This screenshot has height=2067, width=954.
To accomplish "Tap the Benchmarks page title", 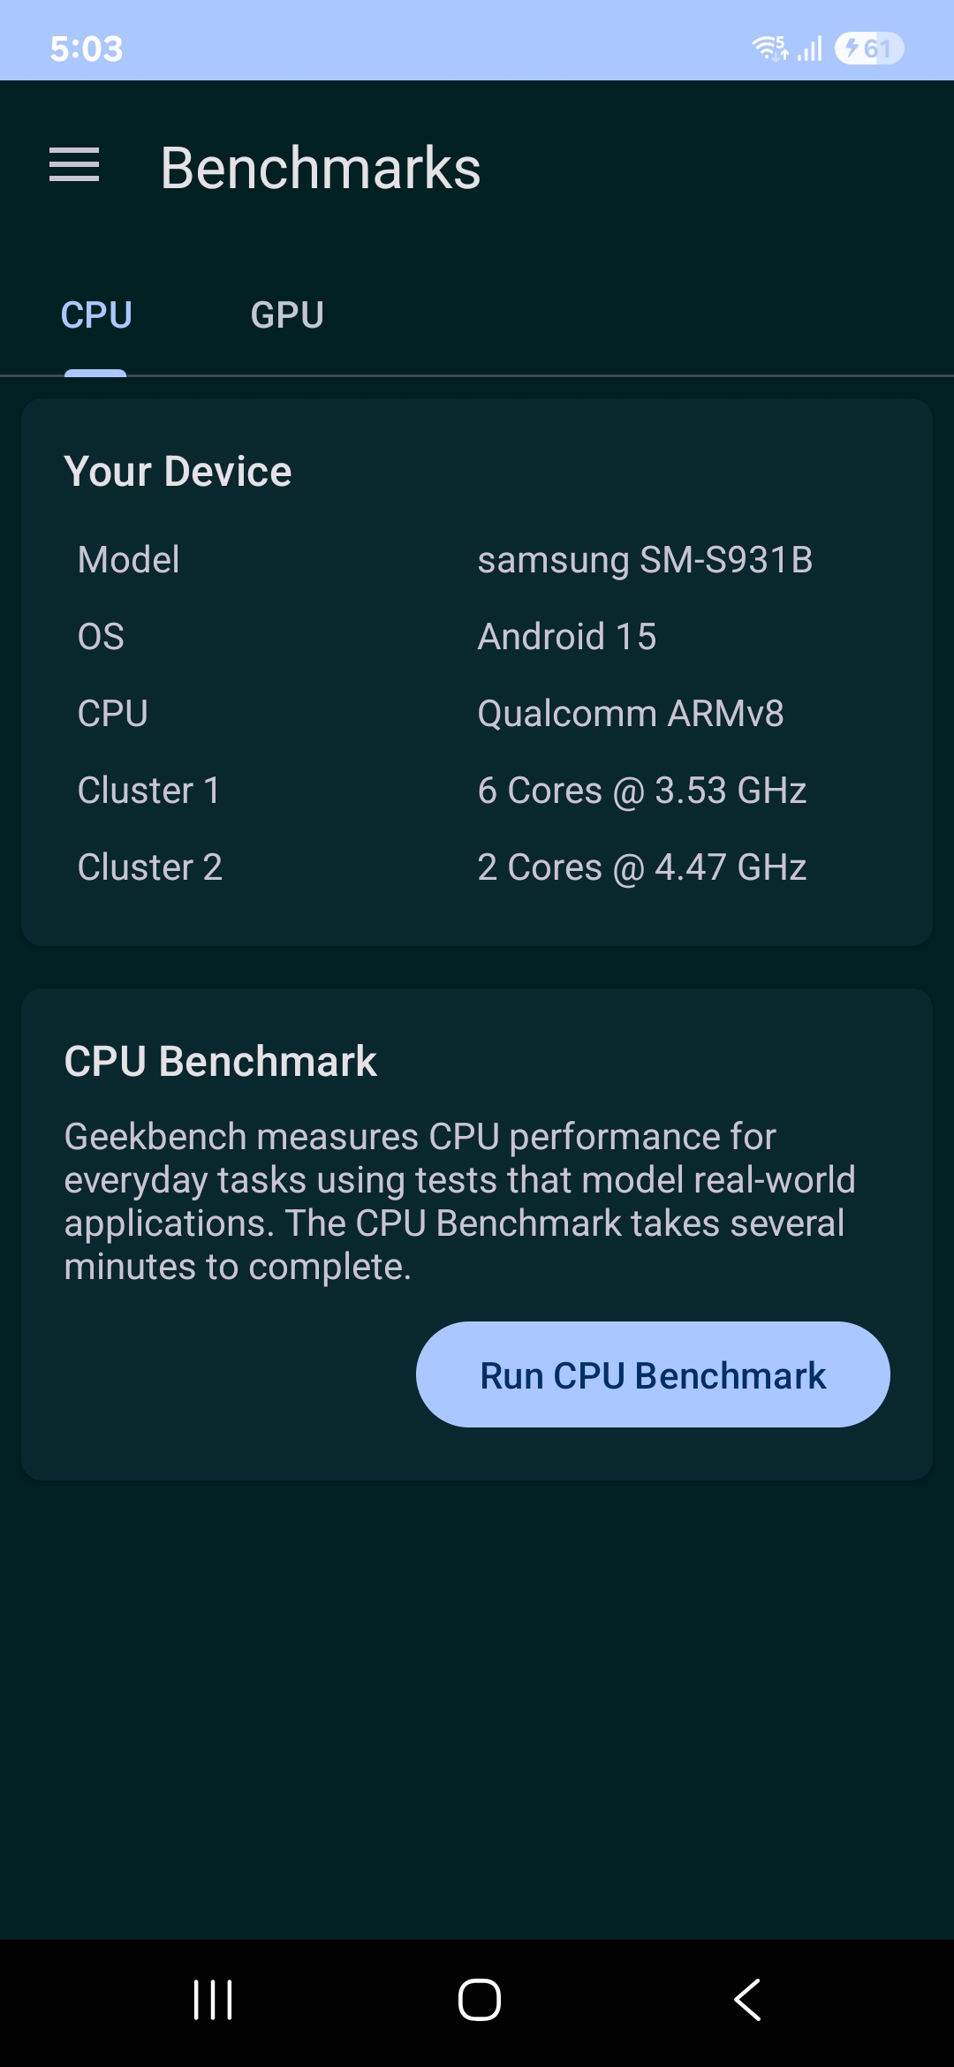I will tap(321, 168).
